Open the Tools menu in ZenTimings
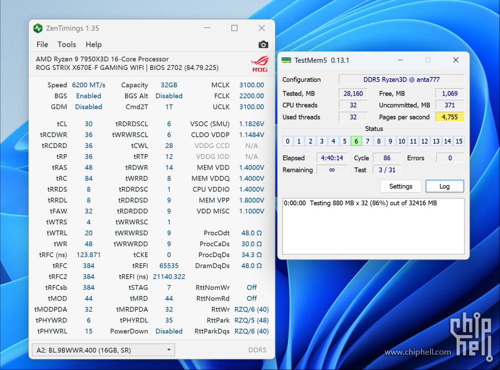Image resolution: width=500 pixels, height=370 pixels. coord(66,44)
